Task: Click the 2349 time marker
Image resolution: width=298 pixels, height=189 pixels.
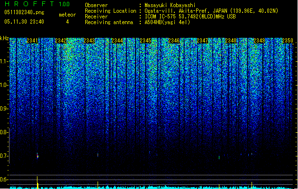Action: (x=259, y=41)
